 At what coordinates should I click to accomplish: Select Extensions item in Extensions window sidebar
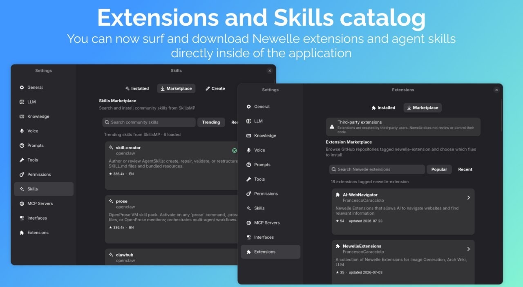point(270,252)
